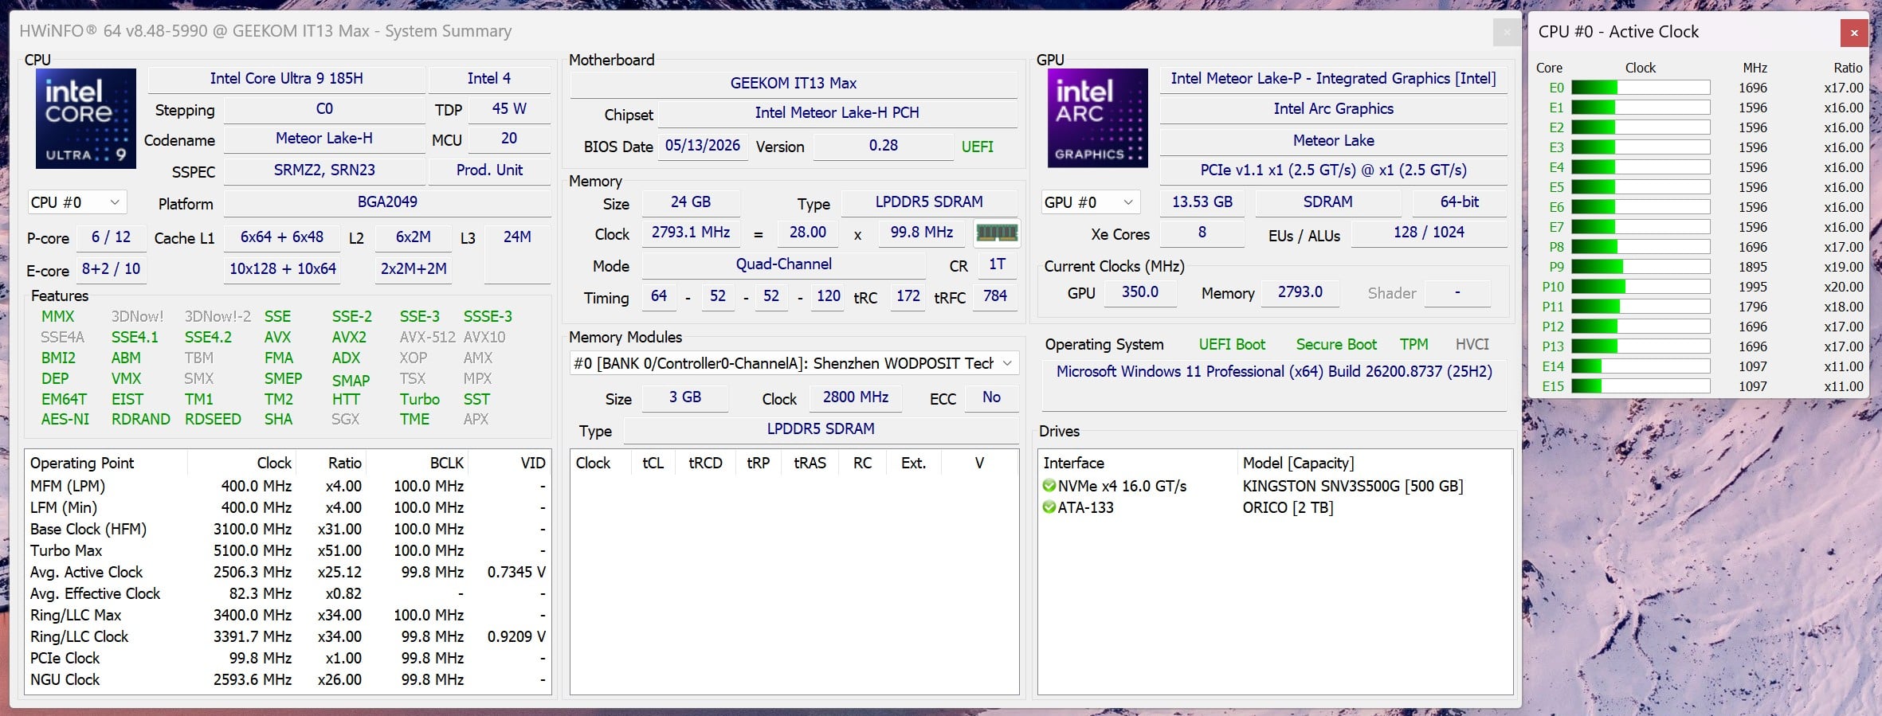Click the SRMZ2, SRN23 SSPEC value
Viewport: 1882px width, 716px height.
[324, 170]
